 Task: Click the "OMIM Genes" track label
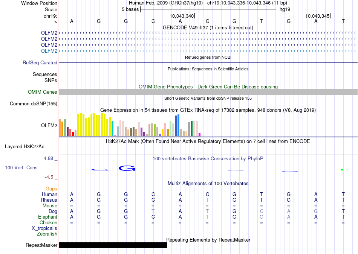pyautogui.click(x=43, y=92)
